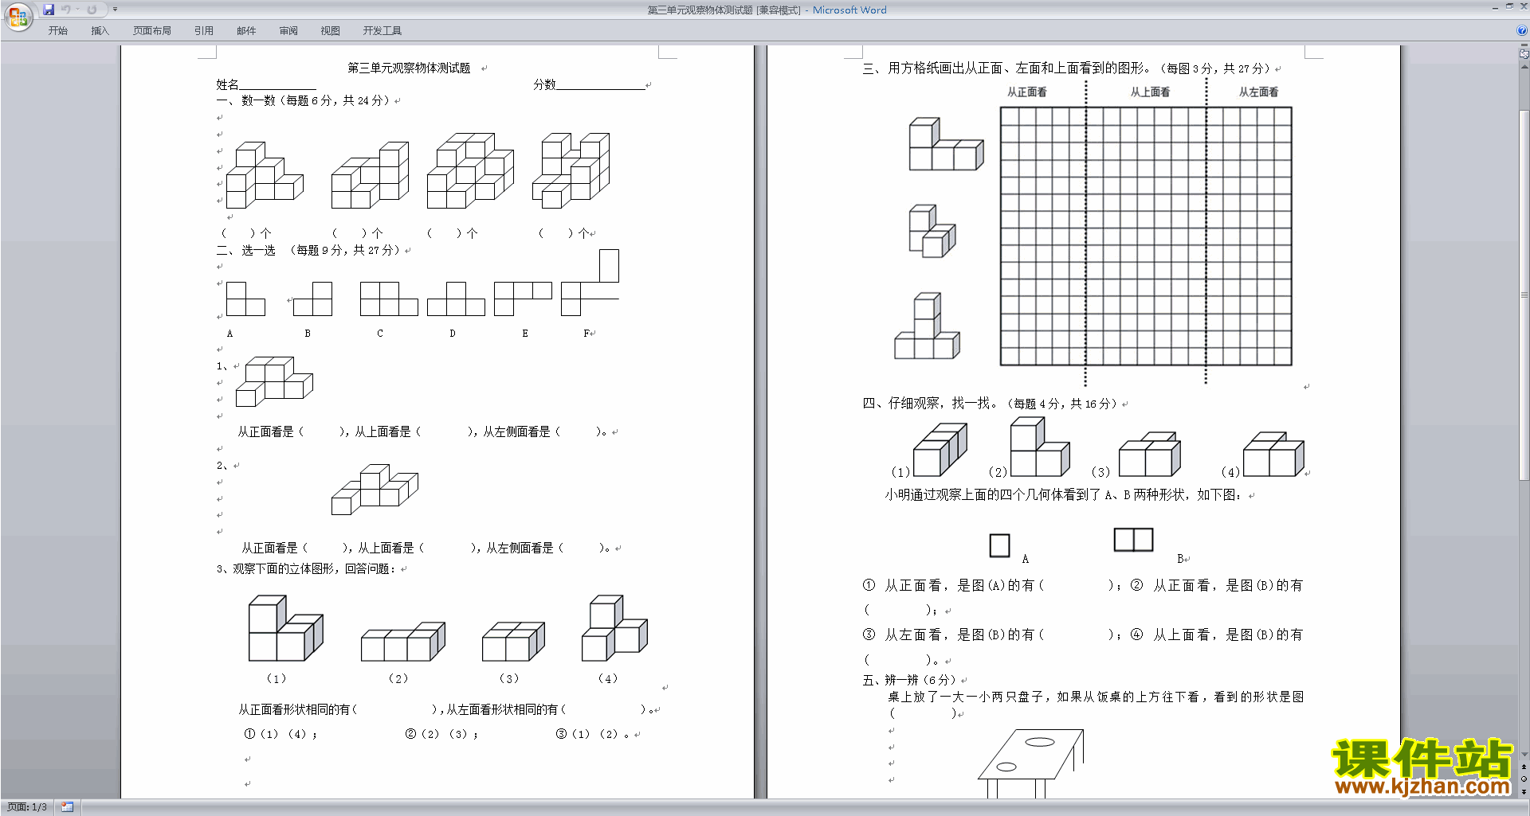Click the vertical scrollbar up arrow
Viewport: 1530px width, 816px height.
1524,67
